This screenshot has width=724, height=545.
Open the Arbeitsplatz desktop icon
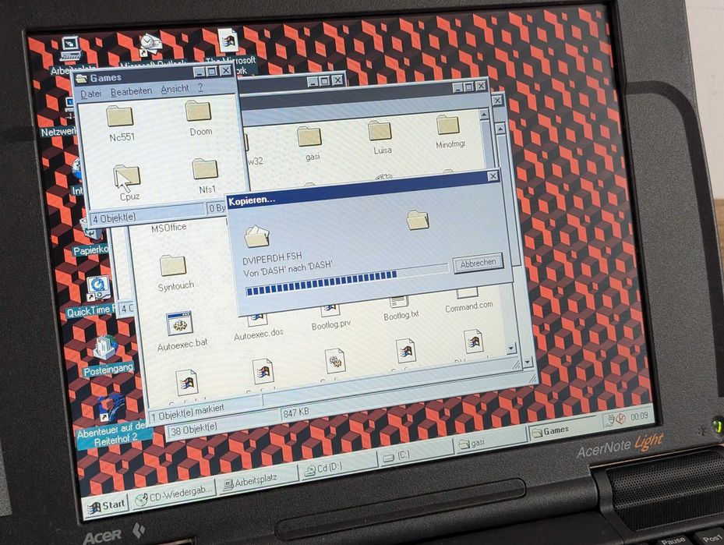(x=71, y=50)
